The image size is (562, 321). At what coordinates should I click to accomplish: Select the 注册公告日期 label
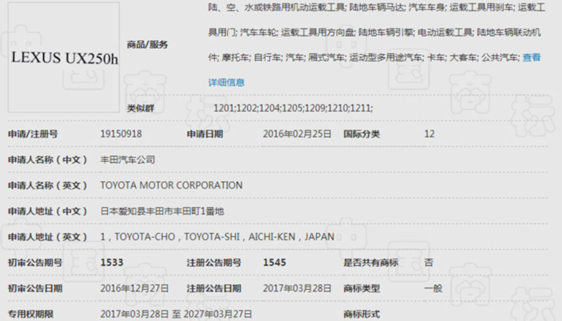click(x=214, y=289)
